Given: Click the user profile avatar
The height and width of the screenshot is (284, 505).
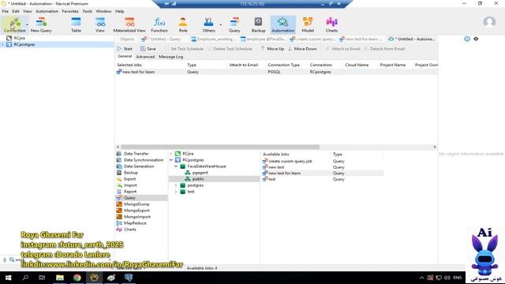Looking at the screenshot, I should [x=489, y=22].
